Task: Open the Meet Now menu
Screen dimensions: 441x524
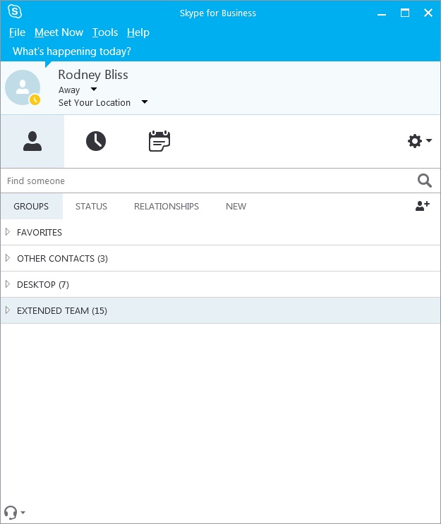Action: click(59, 32)
